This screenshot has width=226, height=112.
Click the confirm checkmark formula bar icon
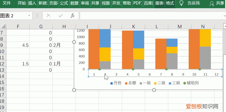click(61, 16)
